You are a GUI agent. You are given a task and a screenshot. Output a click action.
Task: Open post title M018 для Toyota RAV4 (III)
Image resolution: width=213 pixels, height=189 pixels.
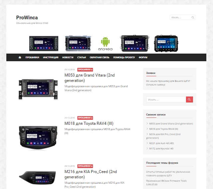pyautogui.click(x=89, y=123)
